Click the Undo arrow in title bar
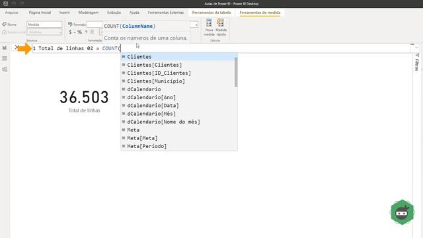The height and width of the screenshot is (238, 423). click(14, 3)
